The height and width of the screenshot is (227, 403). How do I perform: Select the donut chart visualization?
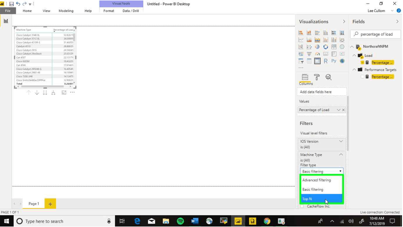point(326,47)
